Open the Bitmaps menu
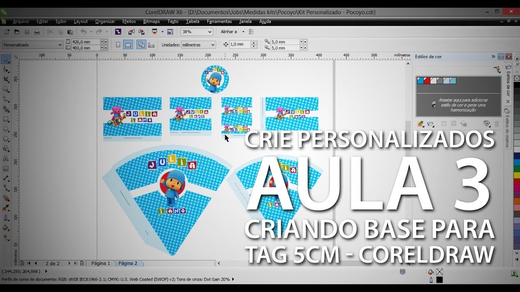Screen dimensions: 520x292 pyautogui.click(x=152, y=21)
